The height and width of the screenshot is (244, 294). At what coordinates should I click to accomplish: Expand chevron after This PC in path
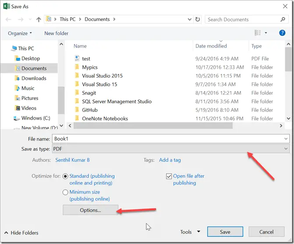[80, 19]
